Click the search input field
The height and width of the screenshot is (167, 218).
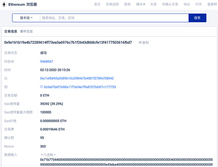pos(113,18)
